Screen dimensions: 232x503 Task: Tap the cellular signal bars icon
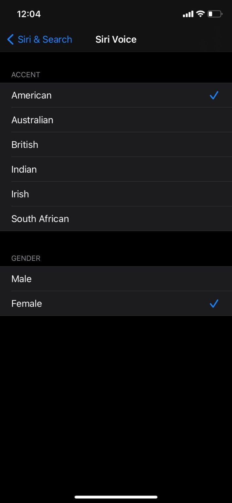188,14
